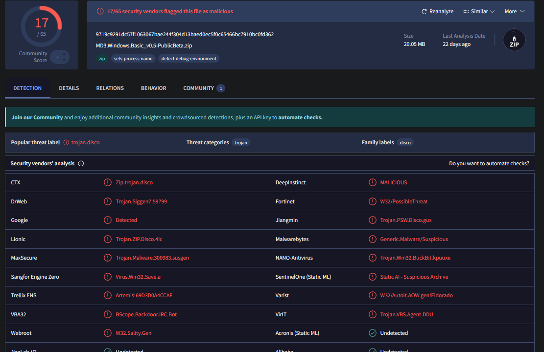544x352 pixels.
Task: Click detection Trojan.PSW.Disco.gus
Action: point(406,220)
